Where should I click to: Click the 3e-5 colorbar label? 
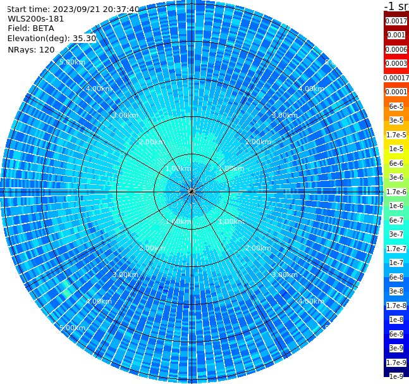(x=396, y=120)
